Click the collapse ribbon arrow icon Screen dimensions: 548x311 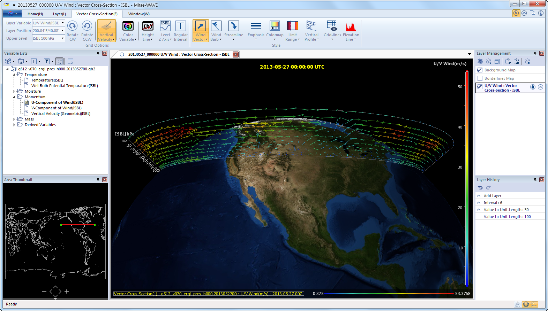pos(524,13)
